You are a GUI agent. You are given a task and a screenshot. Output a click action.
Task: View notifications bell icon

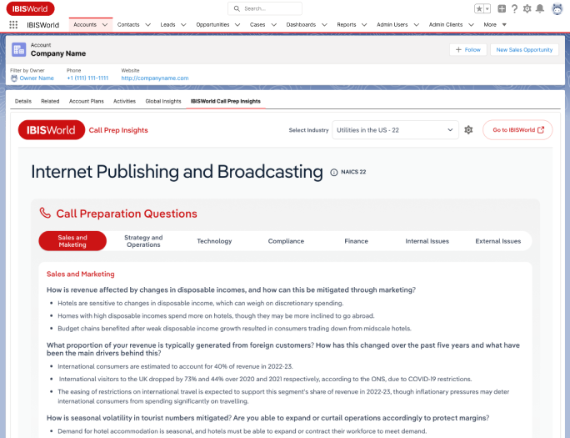pyautogui.click(x=540, y=8)
